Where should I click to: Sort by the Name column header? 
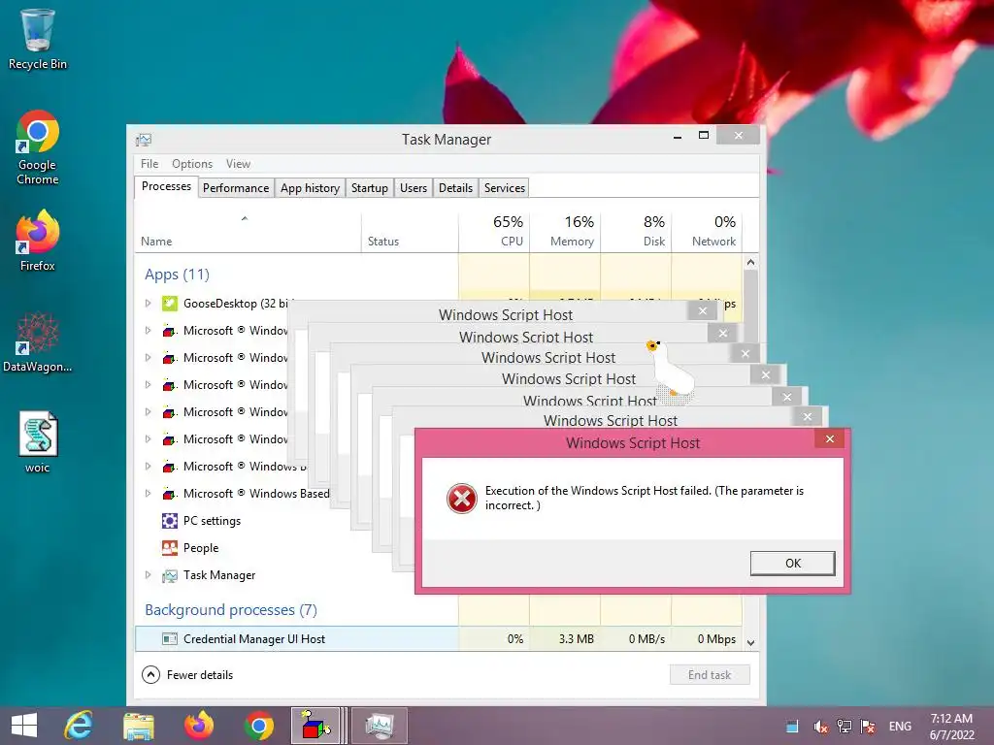pos(248,231)
